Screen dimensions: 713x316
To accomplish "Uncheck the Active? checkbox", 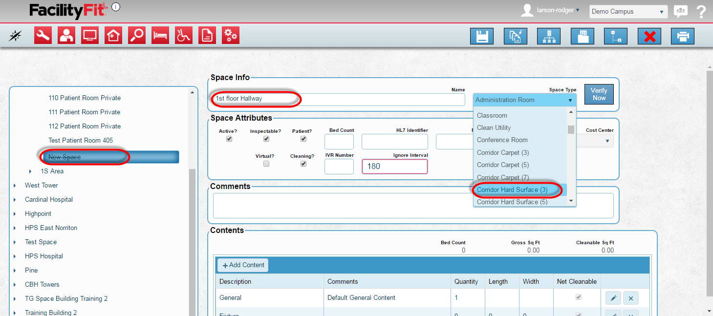I will coord(229,139).
